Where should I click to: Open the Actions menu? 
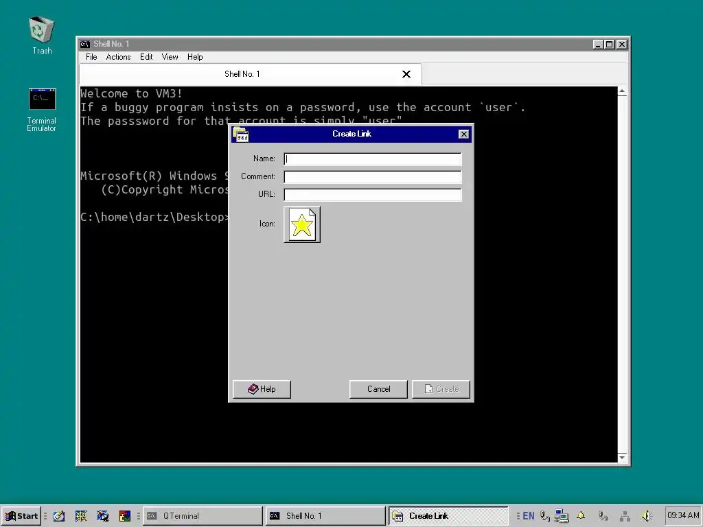[x=118, y=57]
